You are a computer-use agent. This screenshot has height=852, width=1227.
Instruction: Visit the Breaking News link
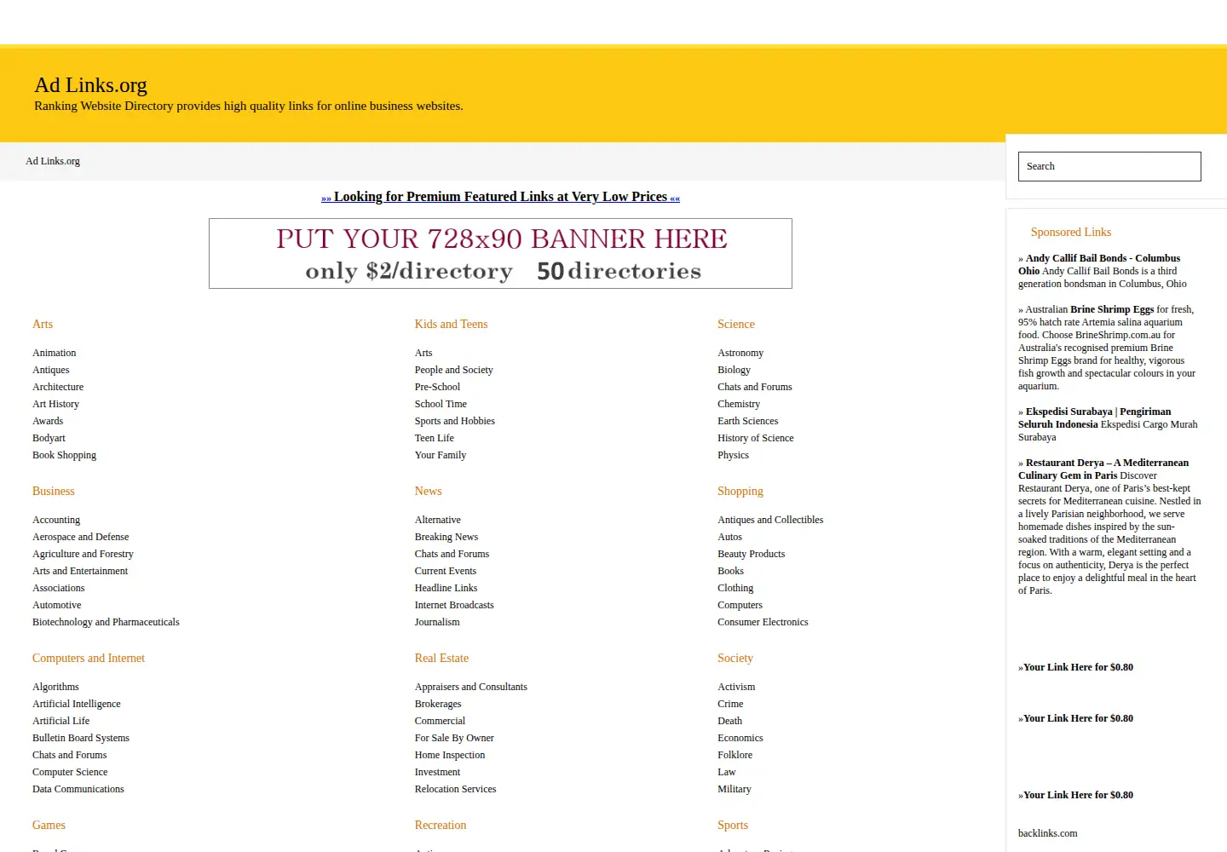[446, 537]
